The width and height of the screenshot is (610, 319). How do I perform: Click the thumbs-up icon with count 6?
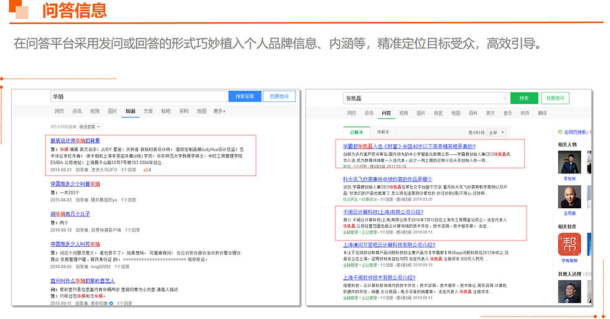click(146, 170)
